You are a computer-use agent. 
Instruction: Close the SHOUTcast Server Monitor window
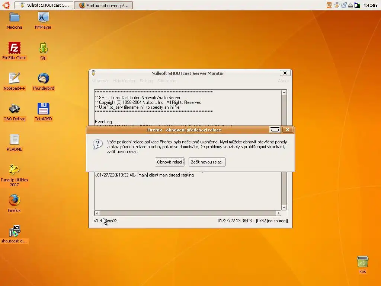coord(285,73)
